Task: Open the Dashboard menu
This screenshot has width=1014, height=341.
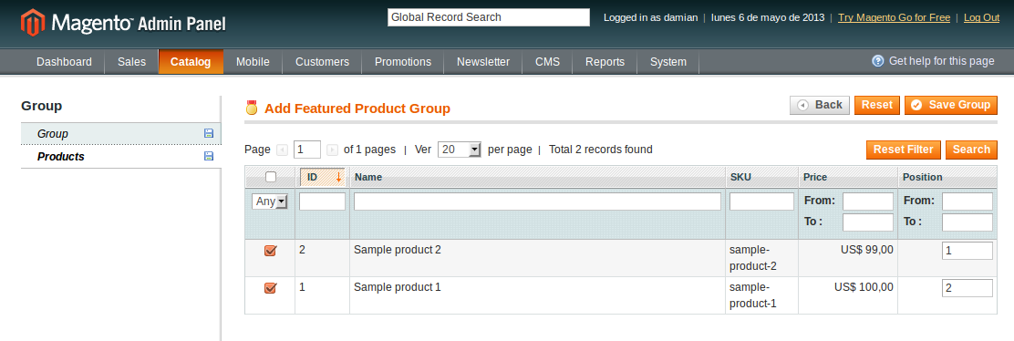Action: pyautogui.click(x=64, y=62)
